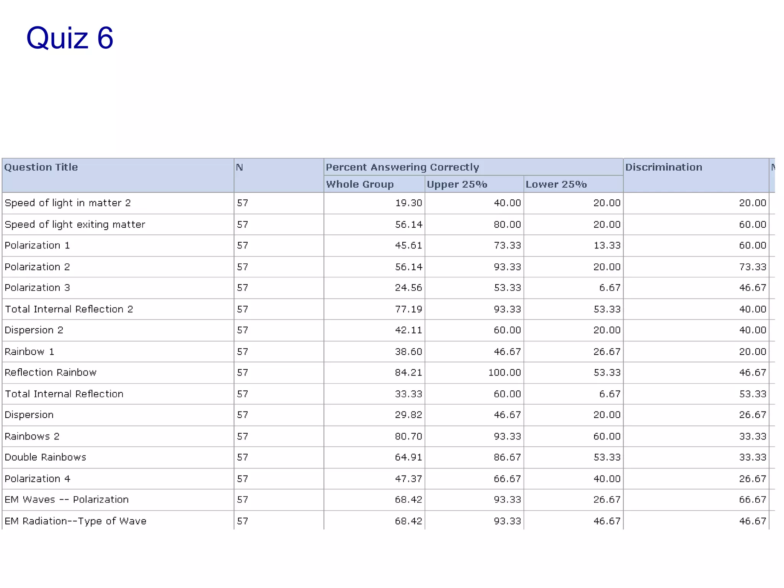This screenshot has width=784, height=588.
Task: Click the Polarization 4 question title
Action: pos(38,479)
